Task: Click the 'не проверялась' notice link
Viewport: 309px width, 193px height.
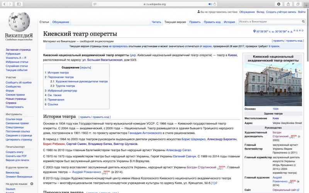Action: click(118, 46)
